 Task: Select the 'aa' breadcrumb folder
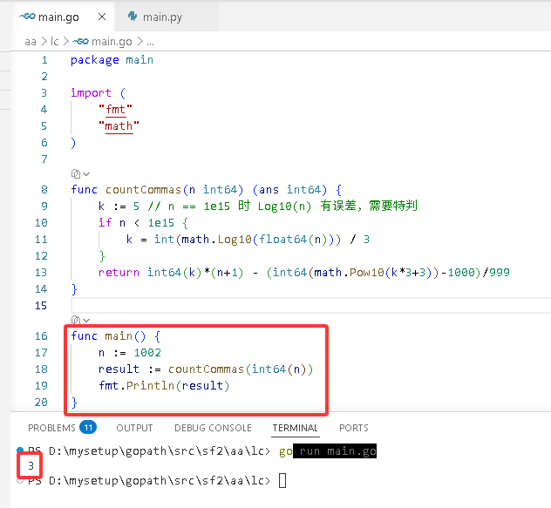coord(31,42)
